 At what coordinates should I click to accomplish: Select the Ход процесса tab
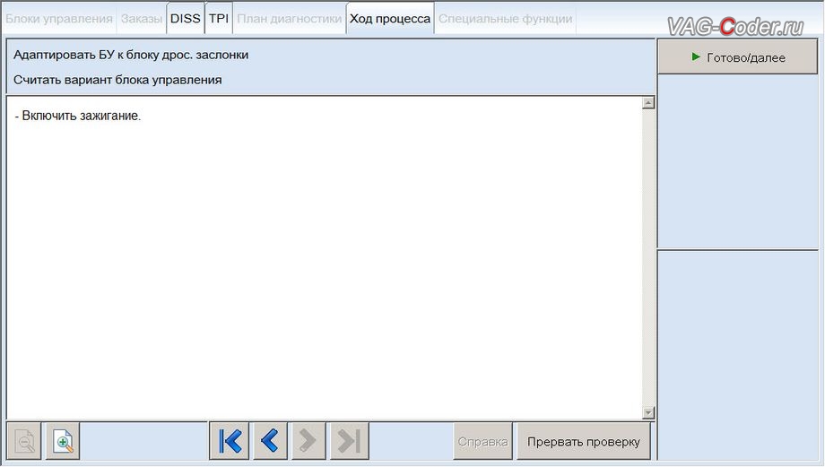click(390, 19)
